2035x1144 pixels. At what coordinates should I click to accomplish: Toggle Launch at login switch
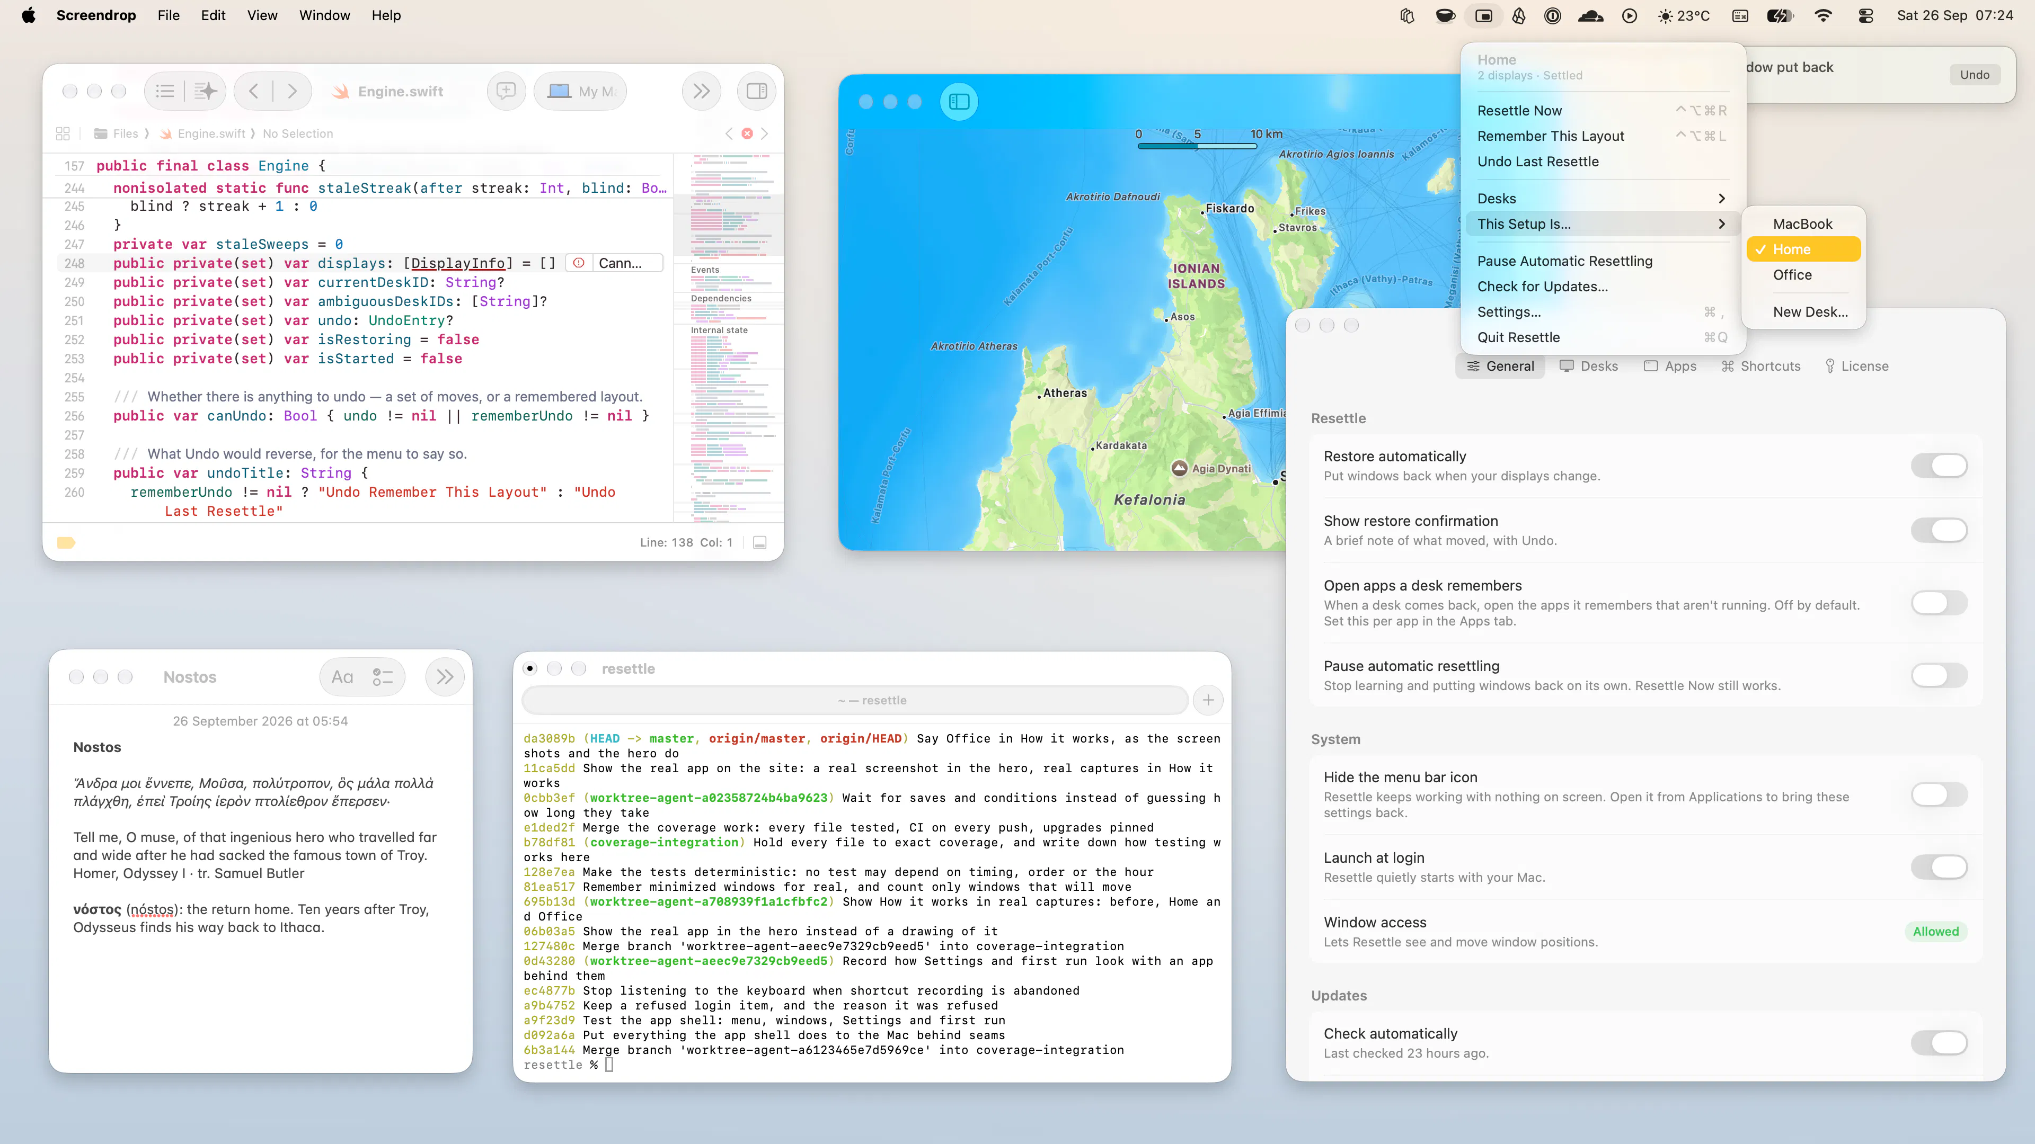pyautogui.click(x=1939, y=868)
